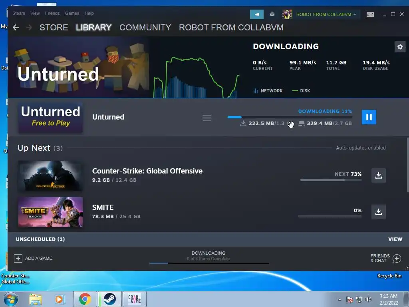Image resolution: width=409 pixels, height=307 pixels.
Task: Open the Counter-Strike: Global Offensive thumbnail
Action: coord(50,175)
